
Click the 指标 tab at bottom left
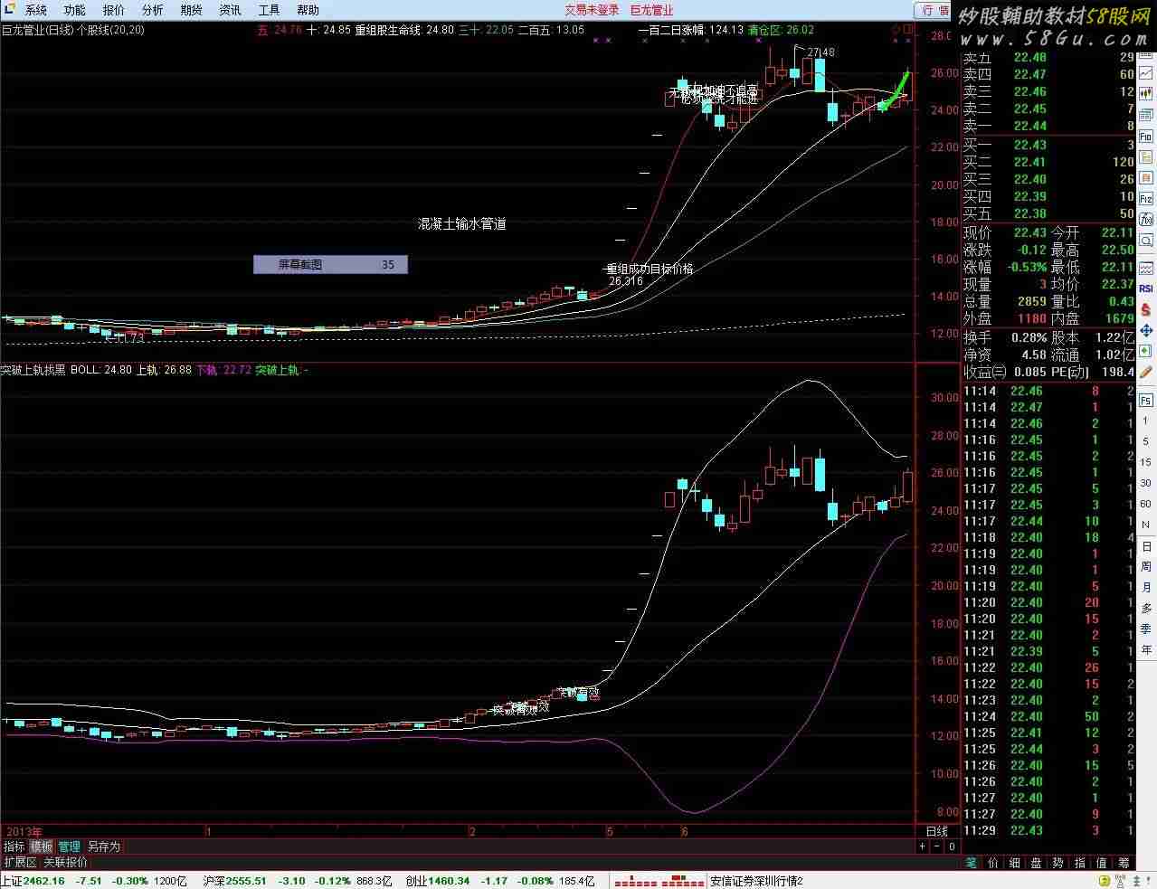14,846
